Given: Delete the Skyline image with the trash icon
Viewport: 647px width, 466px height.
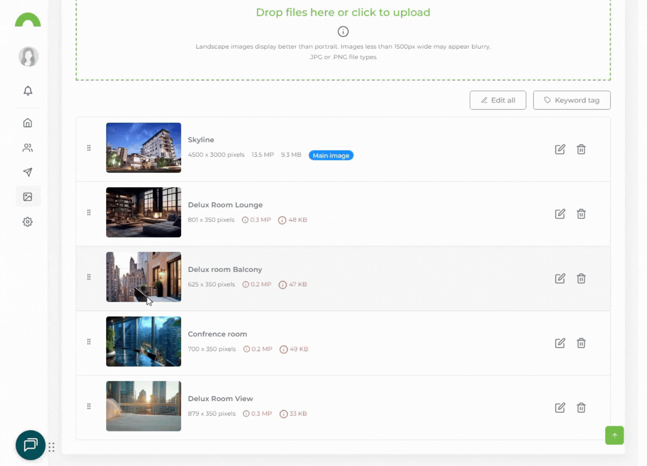Looking at the screenshot, I should coord(581,149).
